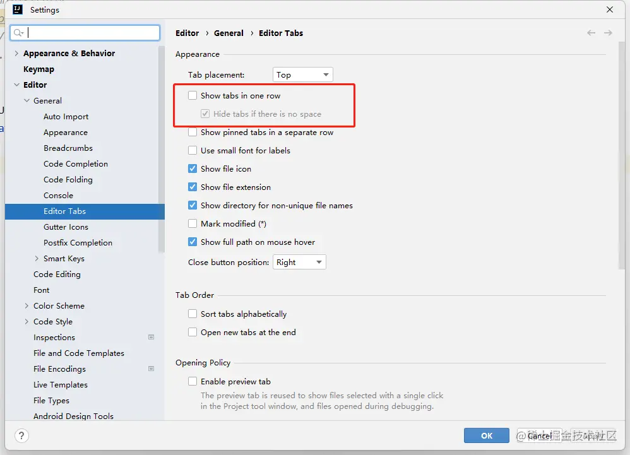Open Android Design Tools settings
630x455 pixels.
click(x=73, y=416)
